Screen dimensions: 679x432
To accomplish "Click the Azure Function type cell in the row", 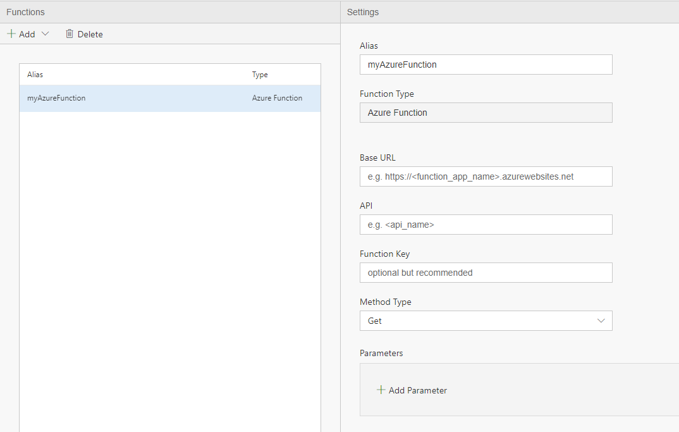I will (x=277, y=98).
